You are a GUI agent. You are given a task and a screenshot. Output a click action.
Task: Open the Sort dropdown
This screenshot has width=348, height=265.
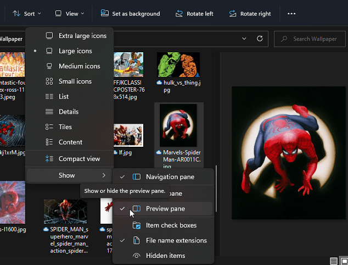coord(27,14)
